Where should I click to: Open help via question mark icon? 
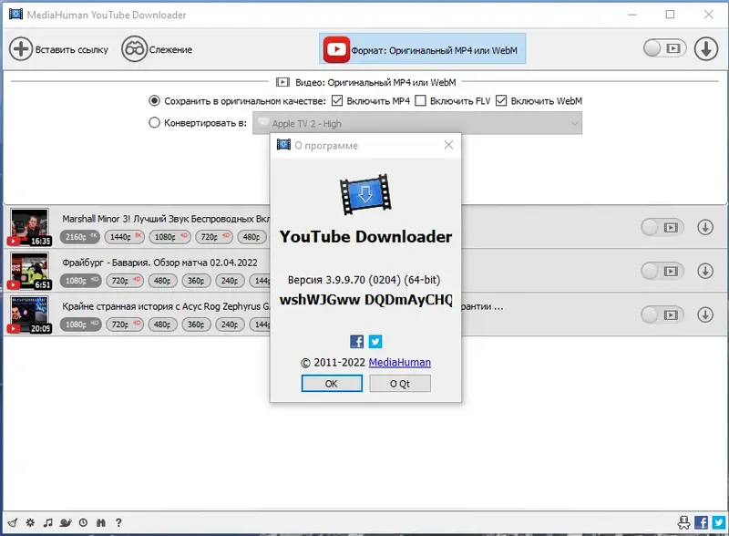pyautogui.click(x=118, y=522)
